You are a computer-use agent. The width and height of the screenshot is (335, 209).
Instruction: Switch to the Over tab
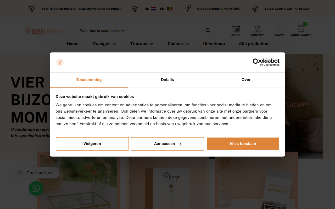pyautogui.click(x=246, y=80)
